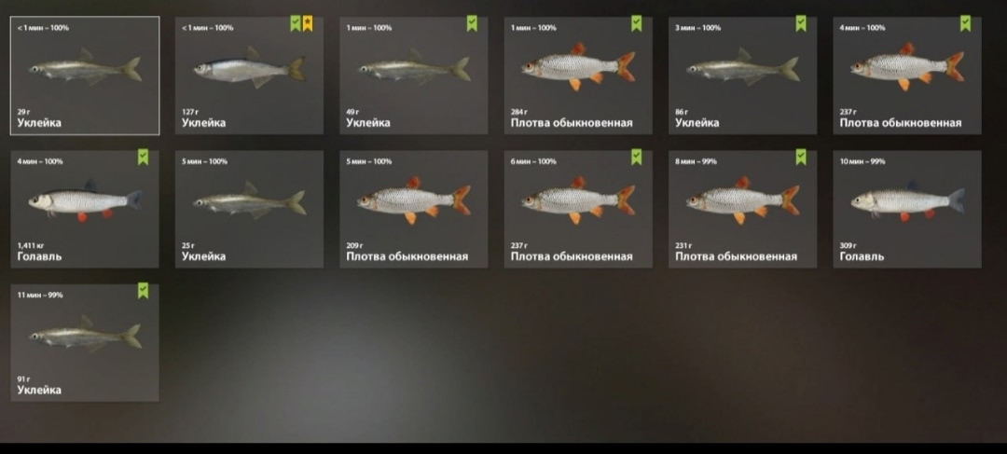This screenshot has width=1007, height=454.
Task: Select the 29 г Уклейка fish card
Action: 85,76
